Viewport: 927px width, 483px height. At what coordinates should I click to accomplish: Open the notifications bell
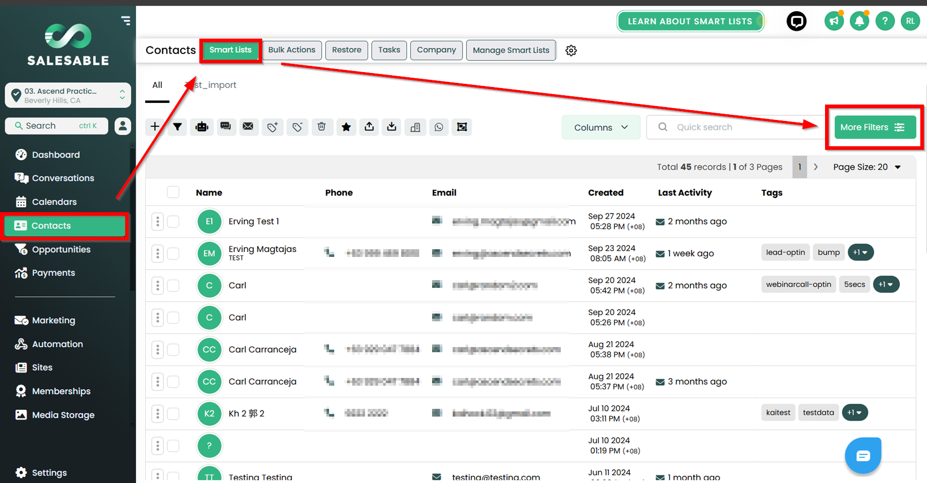coord(860,21)
